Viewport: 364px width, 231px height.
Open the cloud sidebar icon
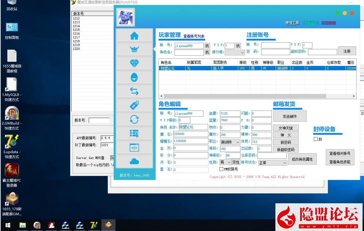pos(134,161)
